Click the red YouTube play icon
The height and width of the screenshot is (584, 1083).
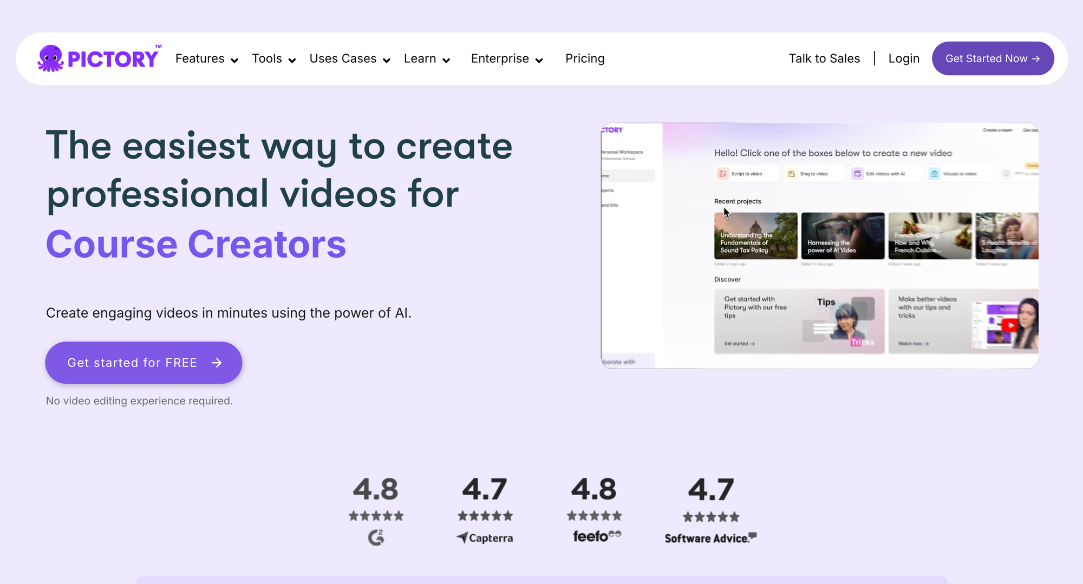(x=1009, y=325)
